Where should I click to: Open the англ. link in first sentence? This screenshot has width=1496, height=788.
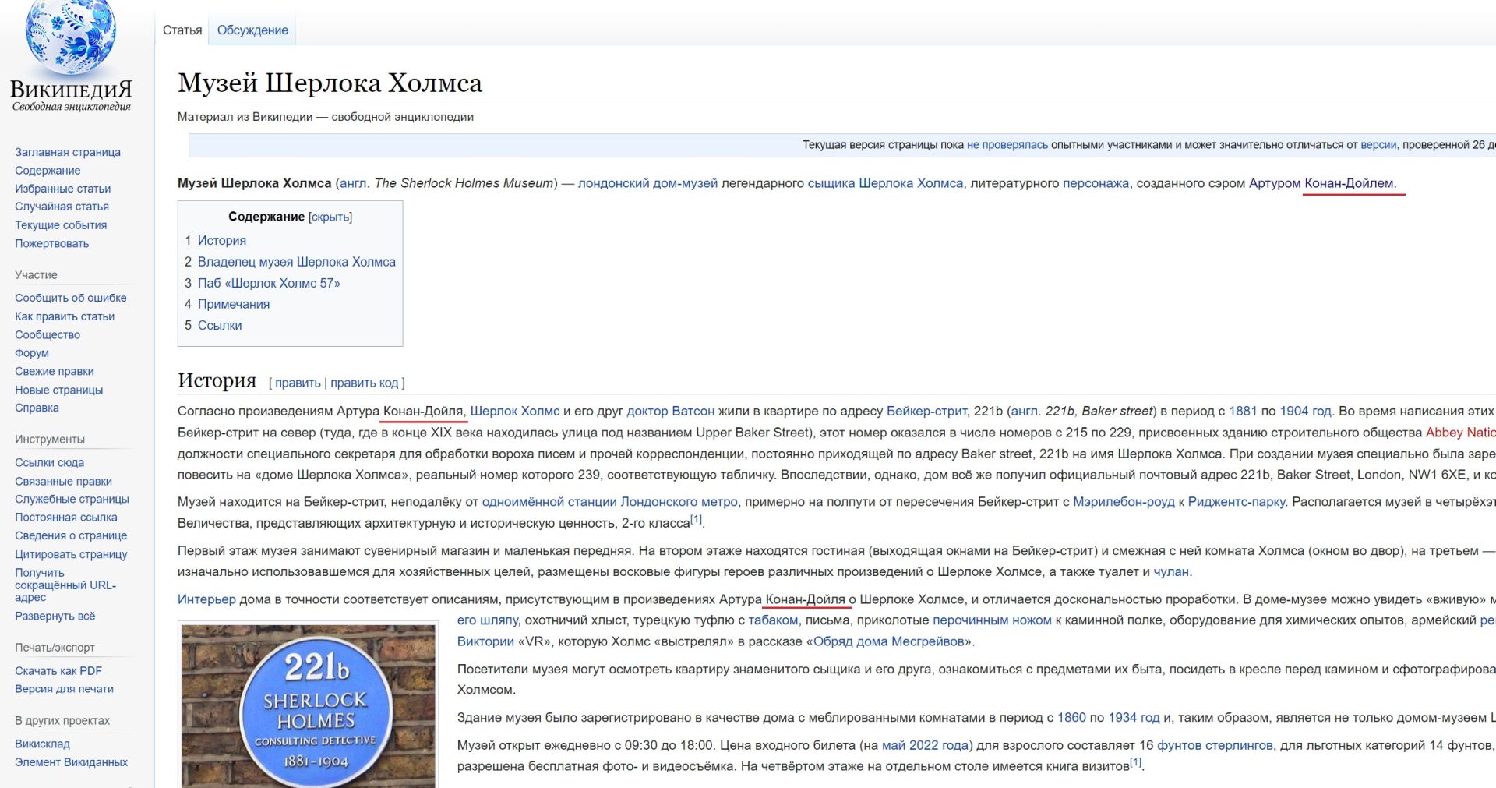353,183
